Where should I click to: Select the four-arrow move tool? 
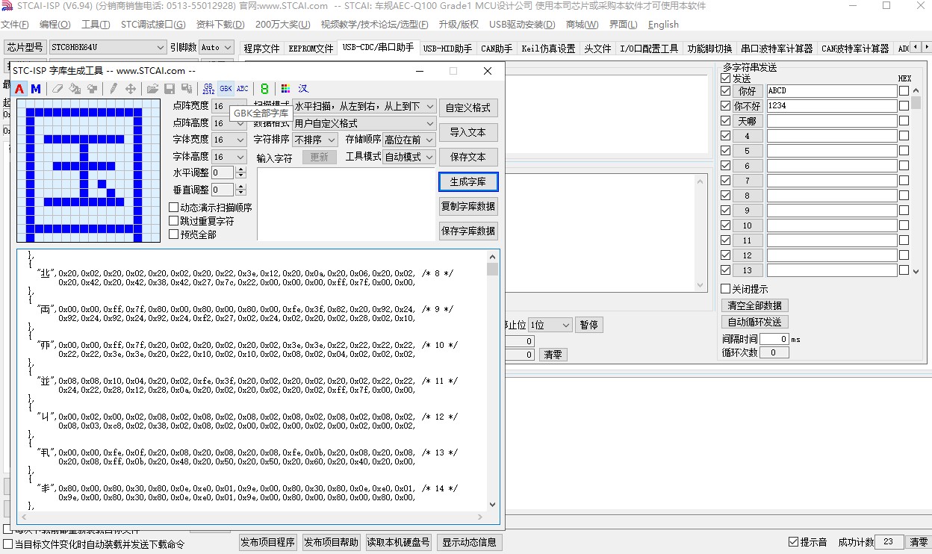pos(131,89)
